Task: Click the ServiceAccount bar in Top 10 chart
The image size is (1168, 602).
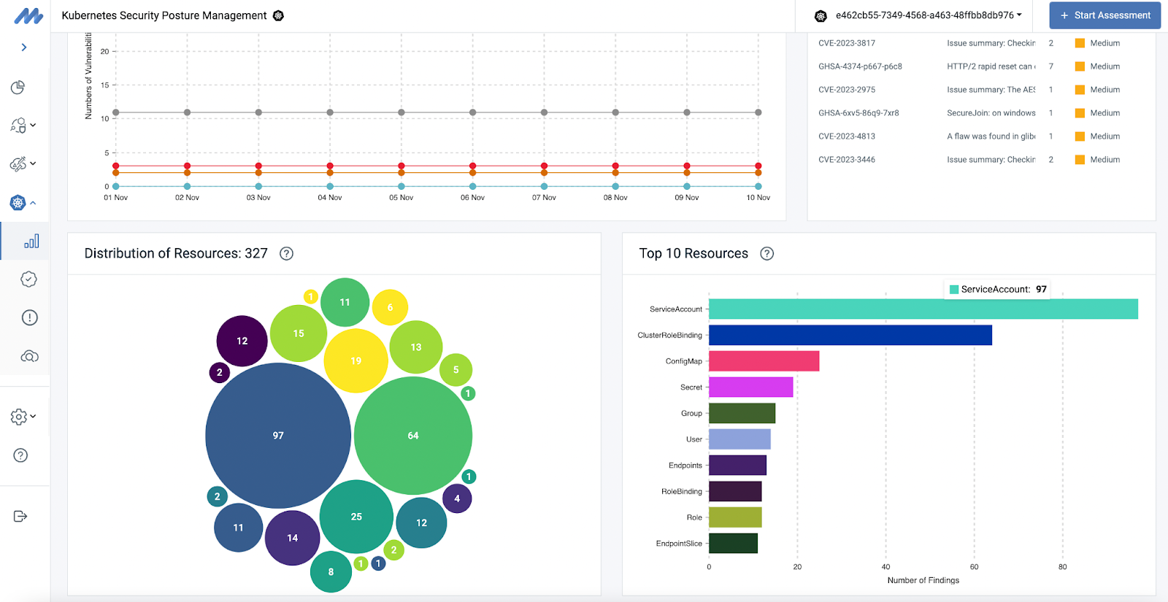Action: [x=923, y=309]
